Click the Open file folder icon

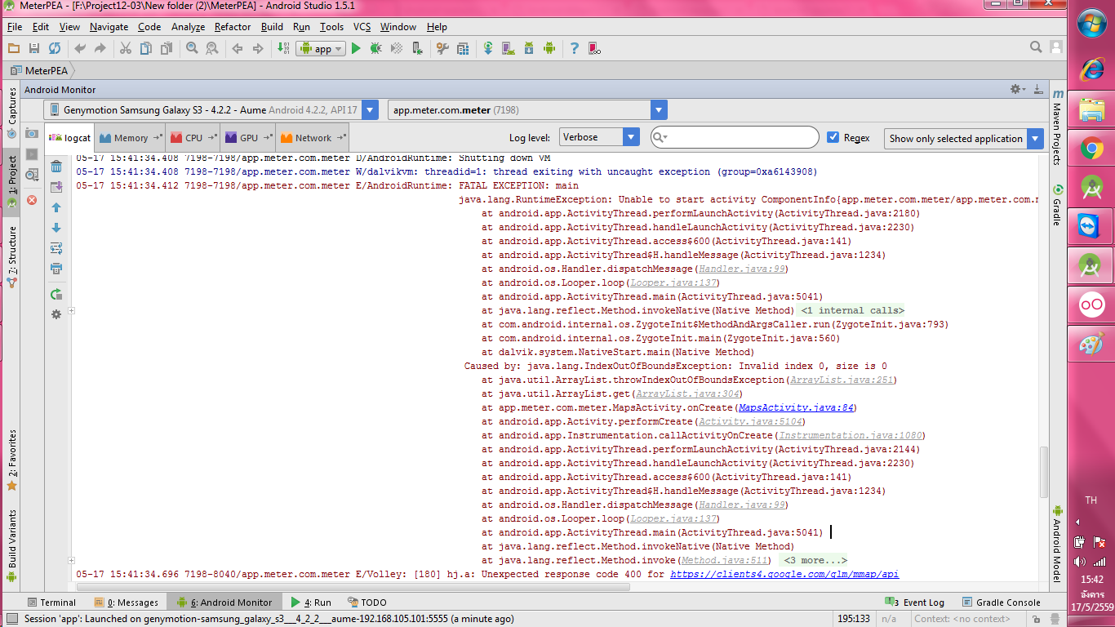tap(14, 49)
